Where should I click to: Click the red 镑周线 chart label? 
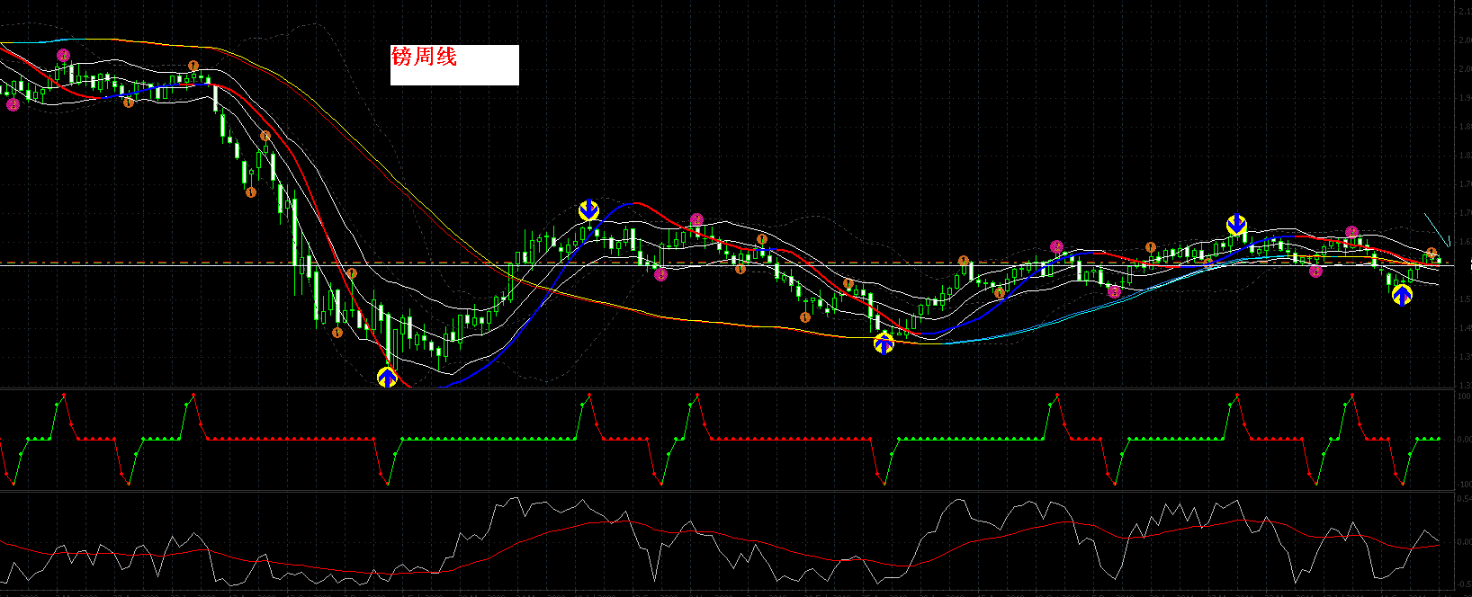[x=424, y=57]
